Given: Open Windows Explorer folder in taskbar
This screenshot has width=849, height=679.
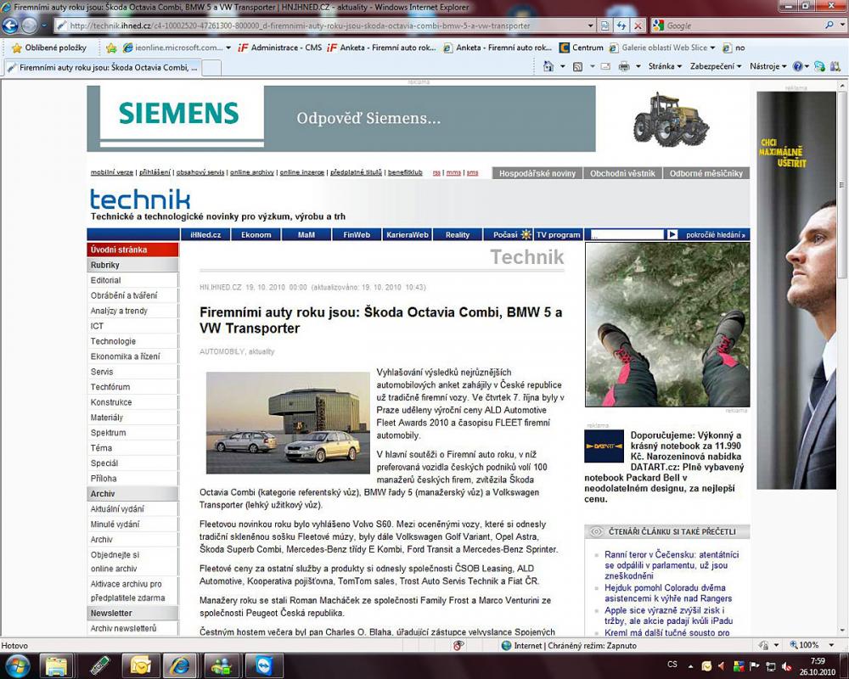Looking at the screenshot, I should [x=56, y=665].
